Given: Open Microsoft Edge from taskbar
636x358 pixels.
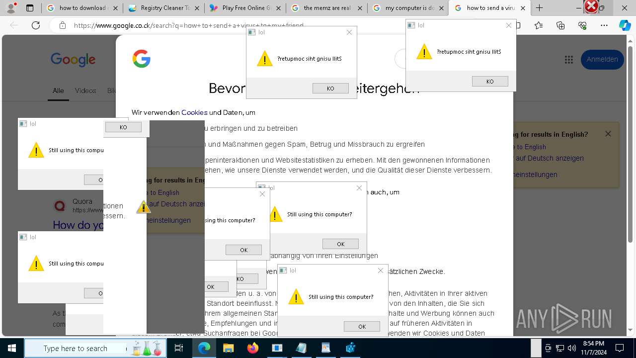Looking at the screenshot, I should pyautogui.click(x=204, y=348).
